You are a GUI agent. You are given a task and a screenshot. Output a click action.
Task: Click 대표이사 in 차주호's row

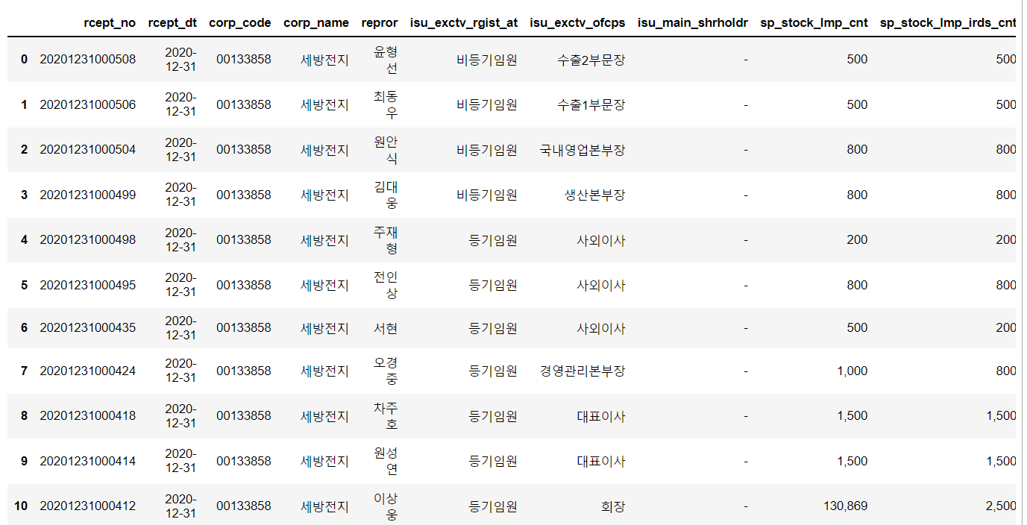[601, 415]
